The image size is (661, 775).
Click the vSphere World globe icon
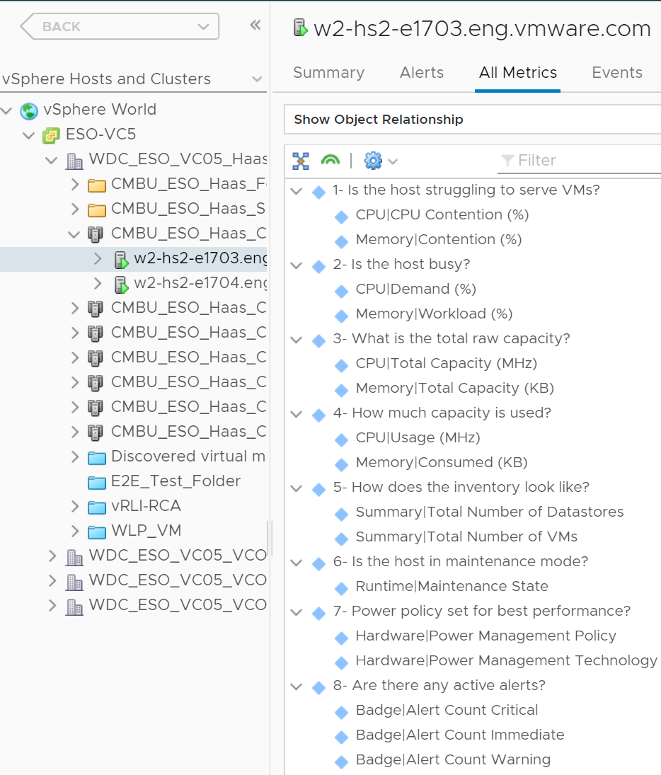pos(29,110)
